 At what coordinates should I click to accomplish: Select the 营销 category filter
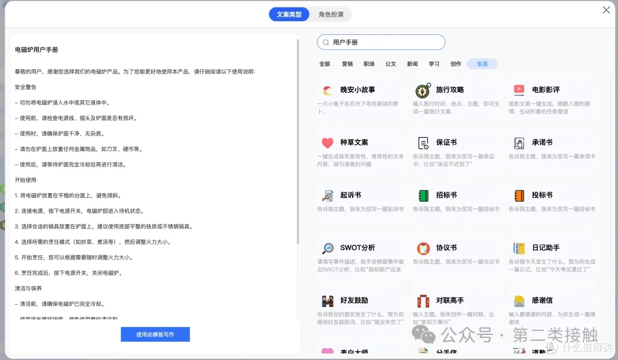coord(347,64)
